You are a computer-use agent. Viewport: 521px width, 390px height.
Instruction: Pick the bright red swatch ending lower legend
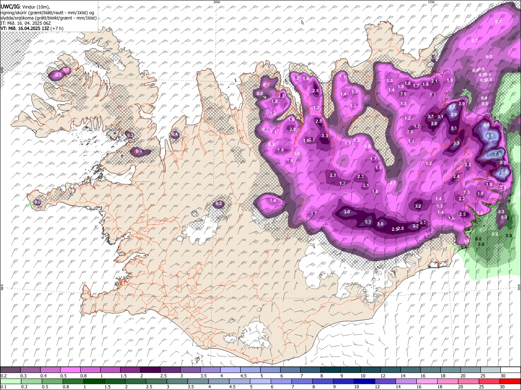510,381
